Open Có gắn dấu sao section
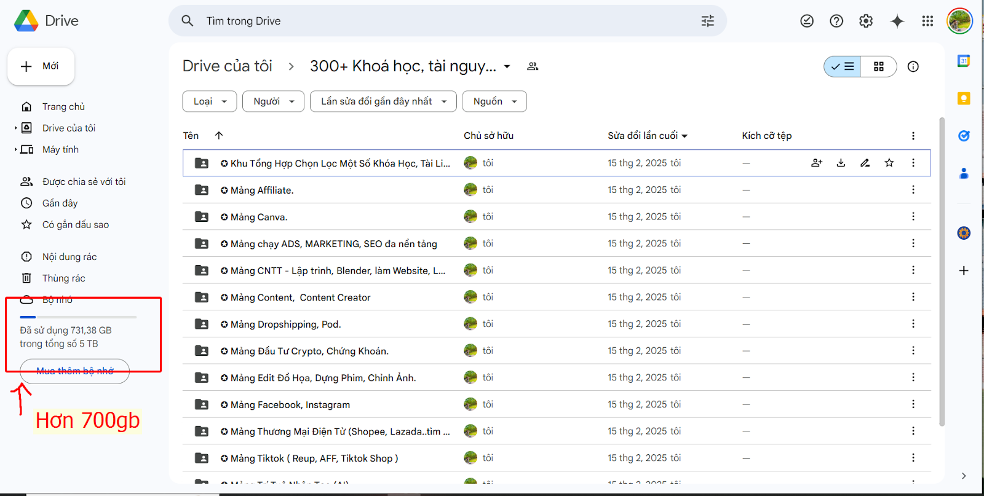Viewport: 984px width, 496px height. pyautogui.click(x=75, y=225)
